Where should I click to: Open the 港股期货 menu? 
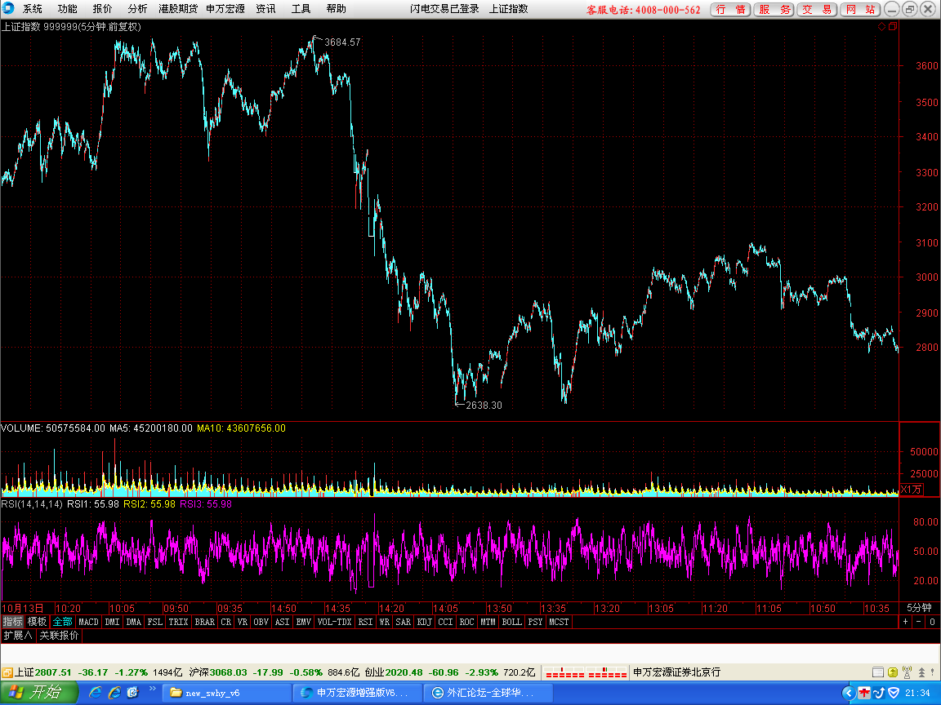click(x=178, y=9)
